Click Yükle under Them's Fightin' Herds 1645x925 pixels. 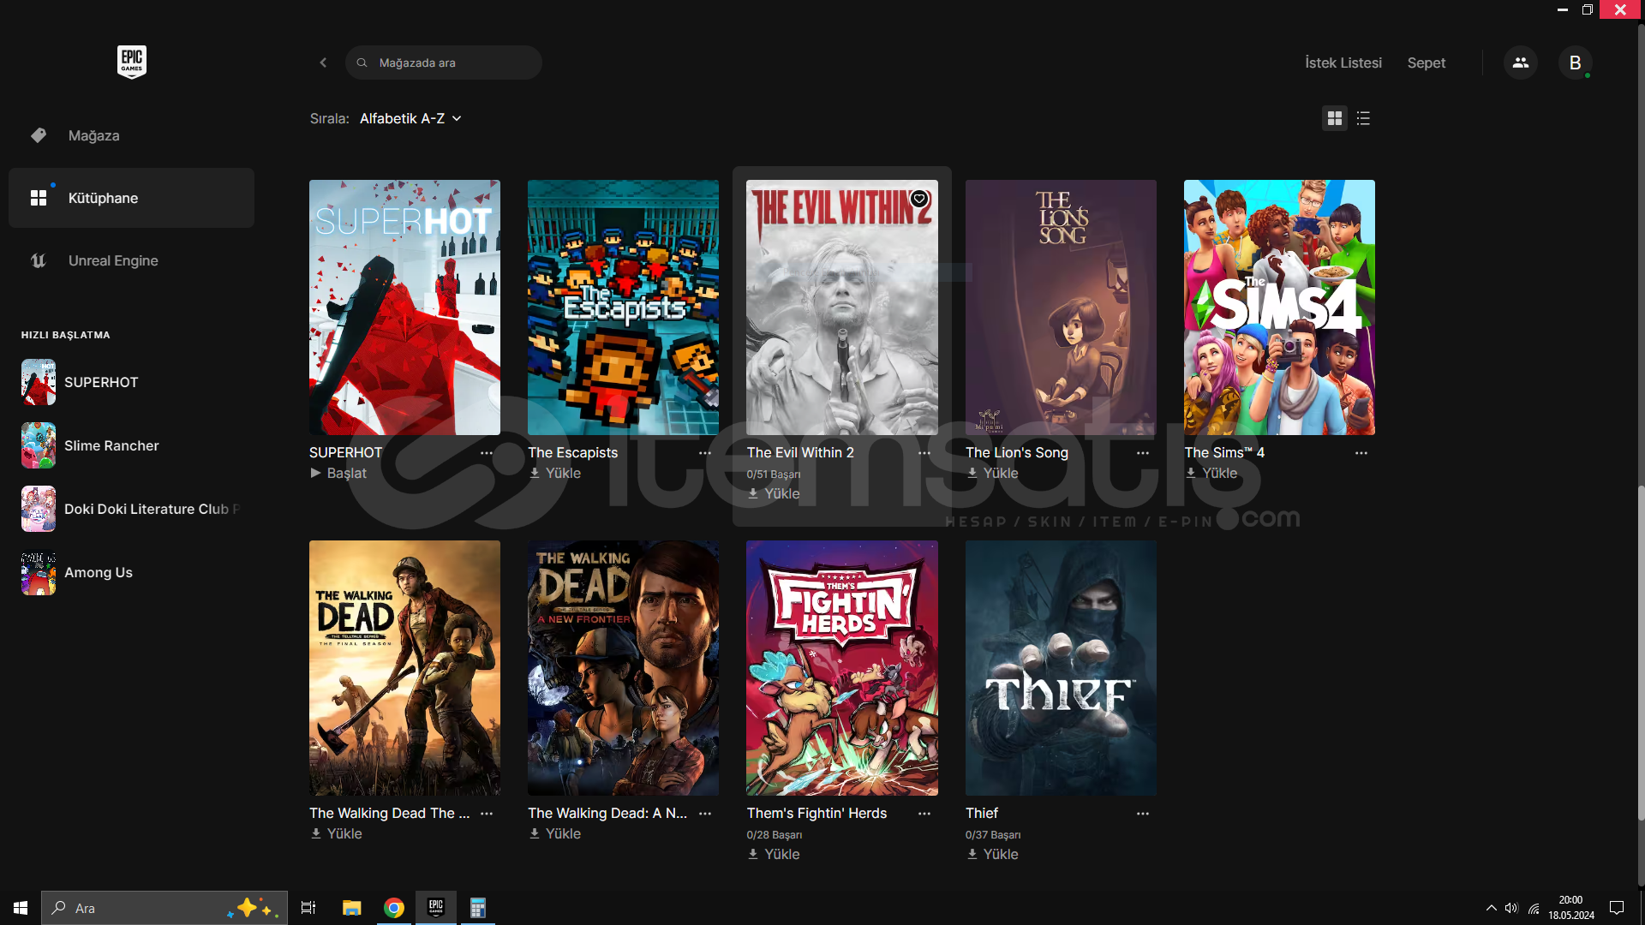click(x=774, y=854)
